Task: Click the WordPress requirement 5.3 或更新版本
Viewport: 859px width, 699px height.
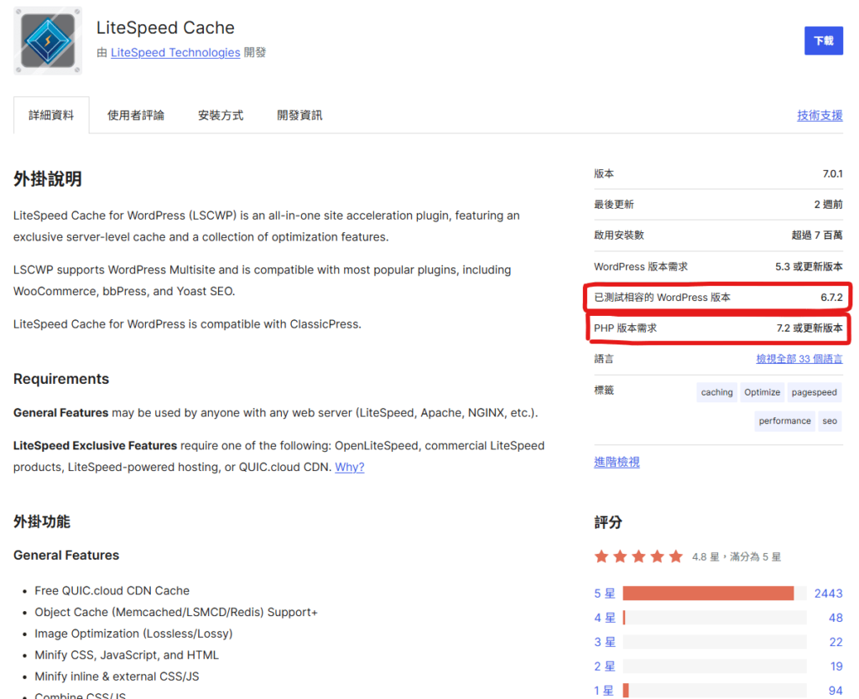Action: pyautogui.click(x=809, y=267)
